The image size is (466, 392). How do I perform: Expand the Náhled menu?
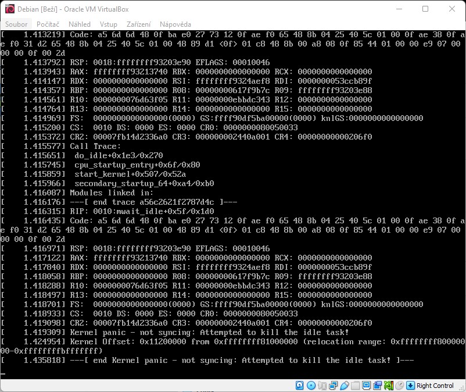point(80,24)
